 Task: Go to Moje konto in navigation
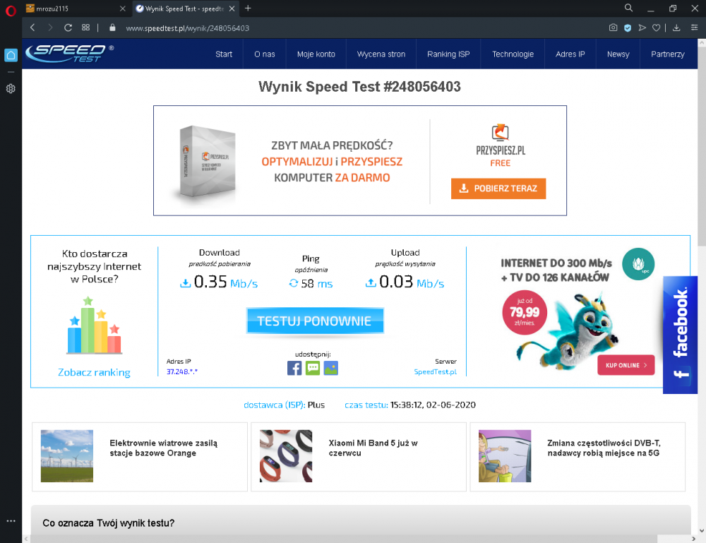(316, 54)
